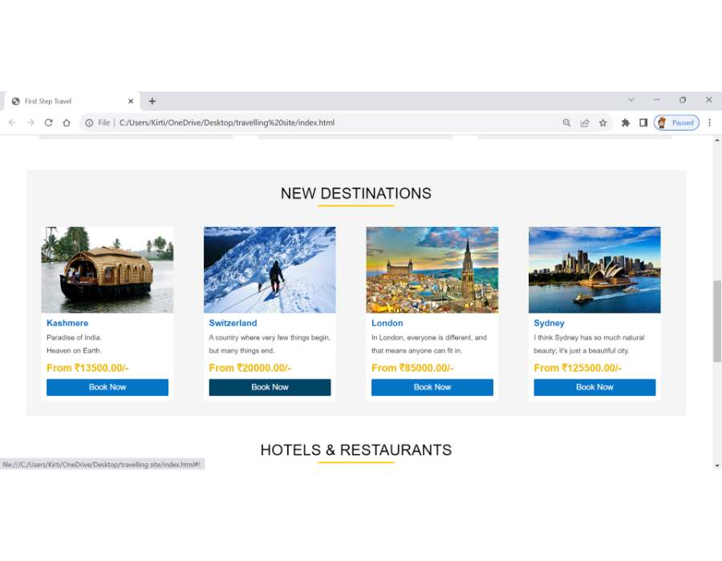The width and height of the screenshot is (722, 561).
Task: Bookmark this page with the star icon
Action: (x=602, y=123)
